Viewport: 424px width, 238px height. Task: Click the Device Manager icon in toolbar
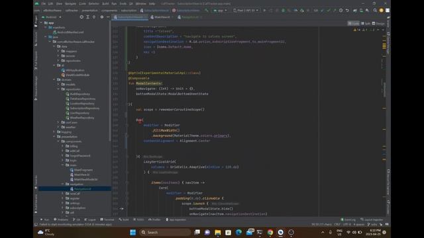click(361, 11)
